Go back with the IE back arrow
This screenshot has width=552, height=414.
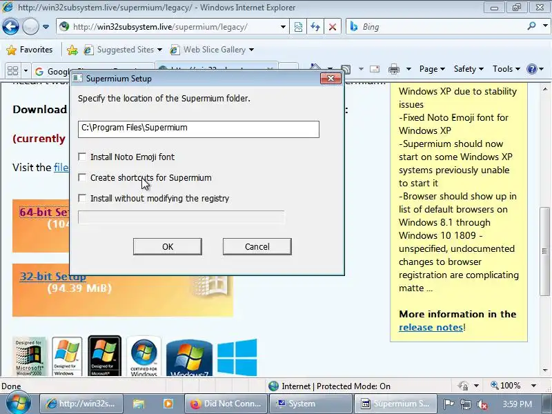(x=10, y=26)
